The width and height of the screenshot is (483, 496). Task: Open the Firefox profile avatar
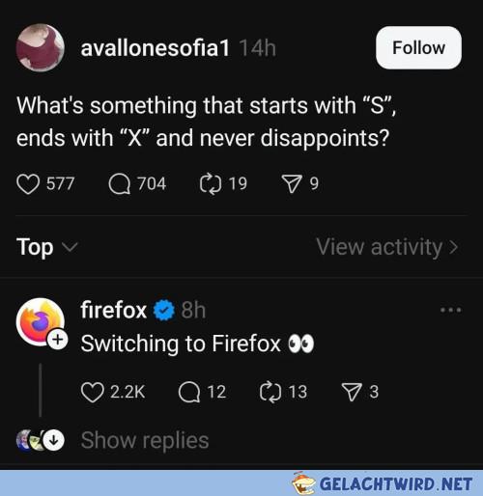41,322
